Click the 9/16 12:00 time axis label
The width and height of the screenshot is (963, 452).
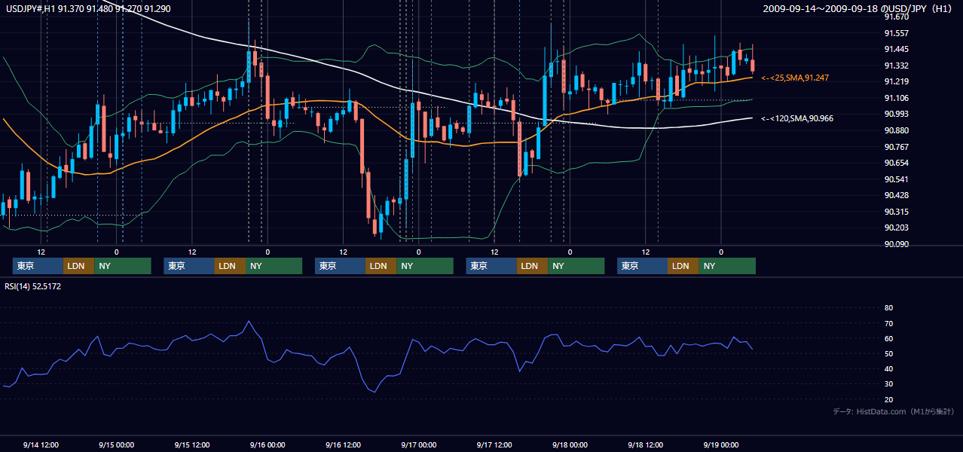pyautogui.click(x=343, y=444)
